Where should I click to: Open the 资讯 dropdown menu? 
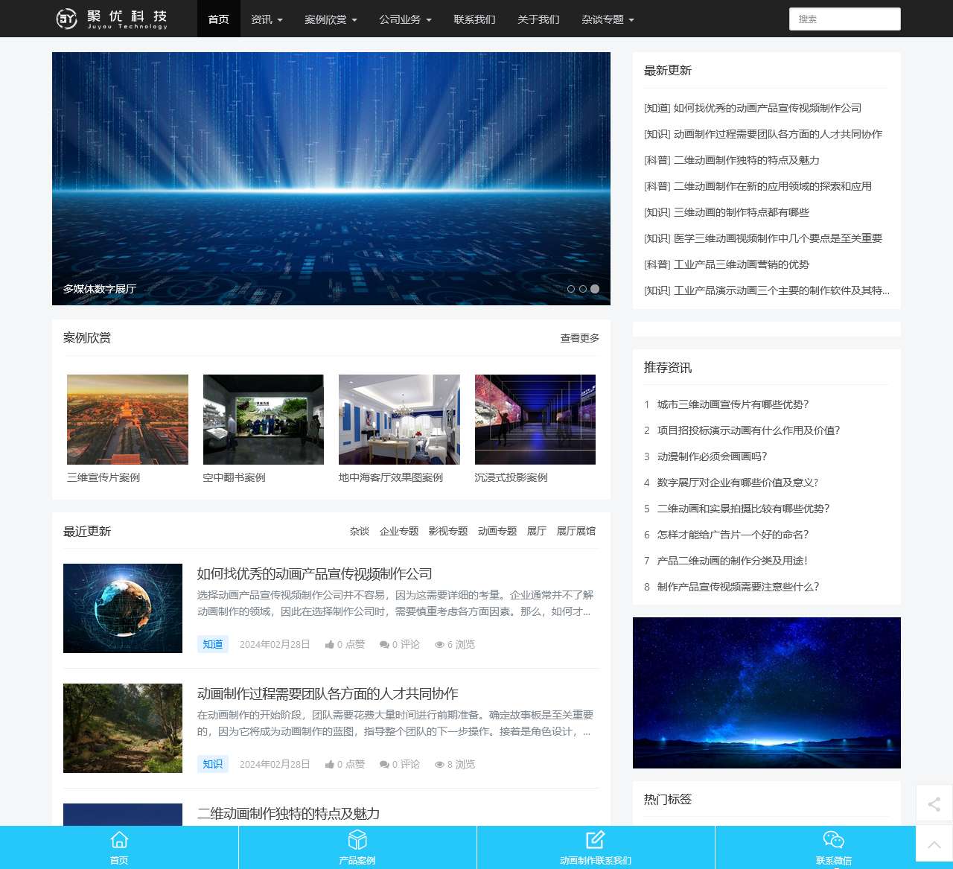pyautogui.click(x=267, y=20)
